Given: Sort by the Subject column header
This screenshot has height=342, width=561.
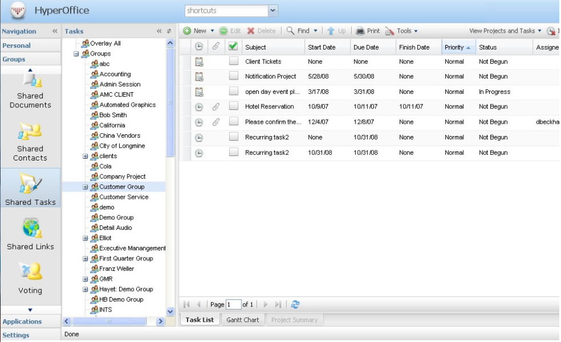Looking at the screenshot, I should click(273, 47).
